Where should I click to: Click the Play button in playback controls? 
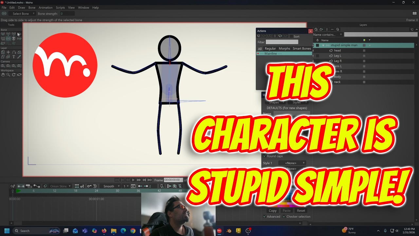(133, 180)
